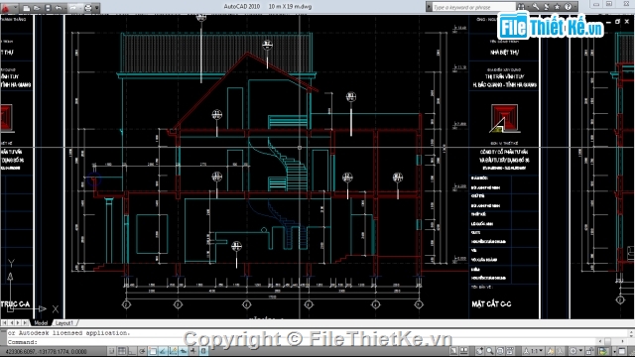Click the coordinates readout in status bar
This screenshot has width=635, height=357.
click(47, 352)
